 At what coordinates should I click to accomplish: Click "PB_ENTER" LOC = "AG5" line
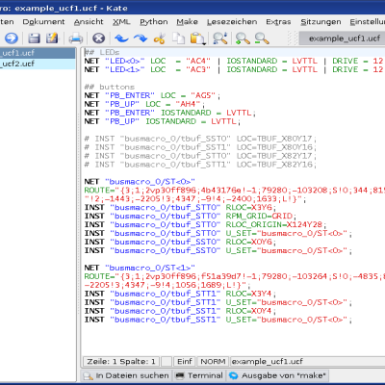(152, 95)
